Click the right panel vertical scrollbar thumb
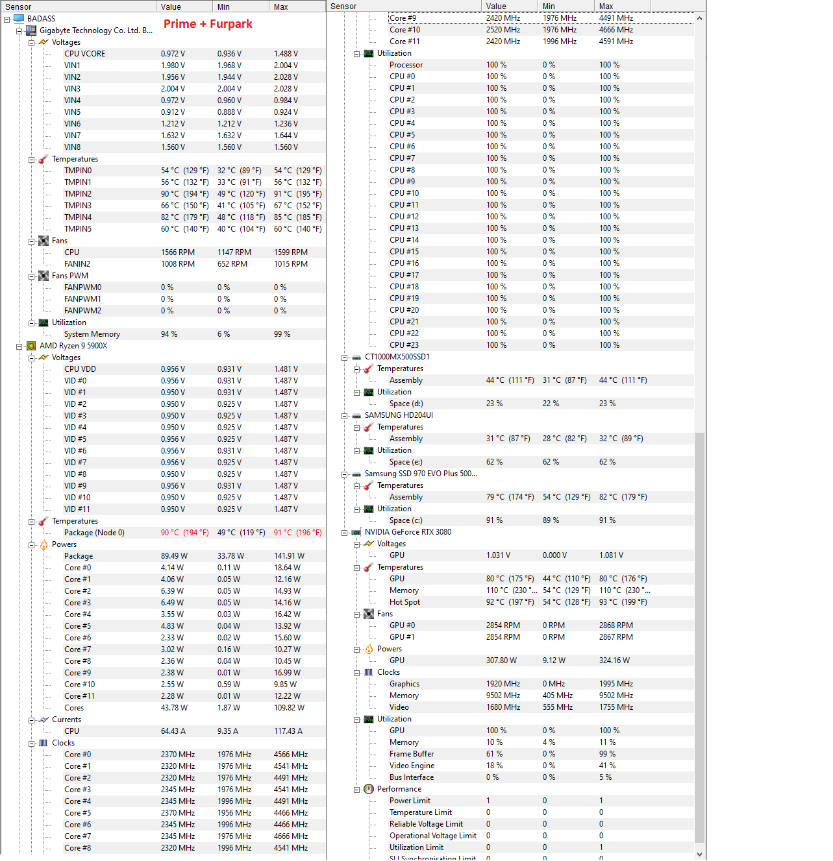833x861 pixels. [x=700, y=637]
